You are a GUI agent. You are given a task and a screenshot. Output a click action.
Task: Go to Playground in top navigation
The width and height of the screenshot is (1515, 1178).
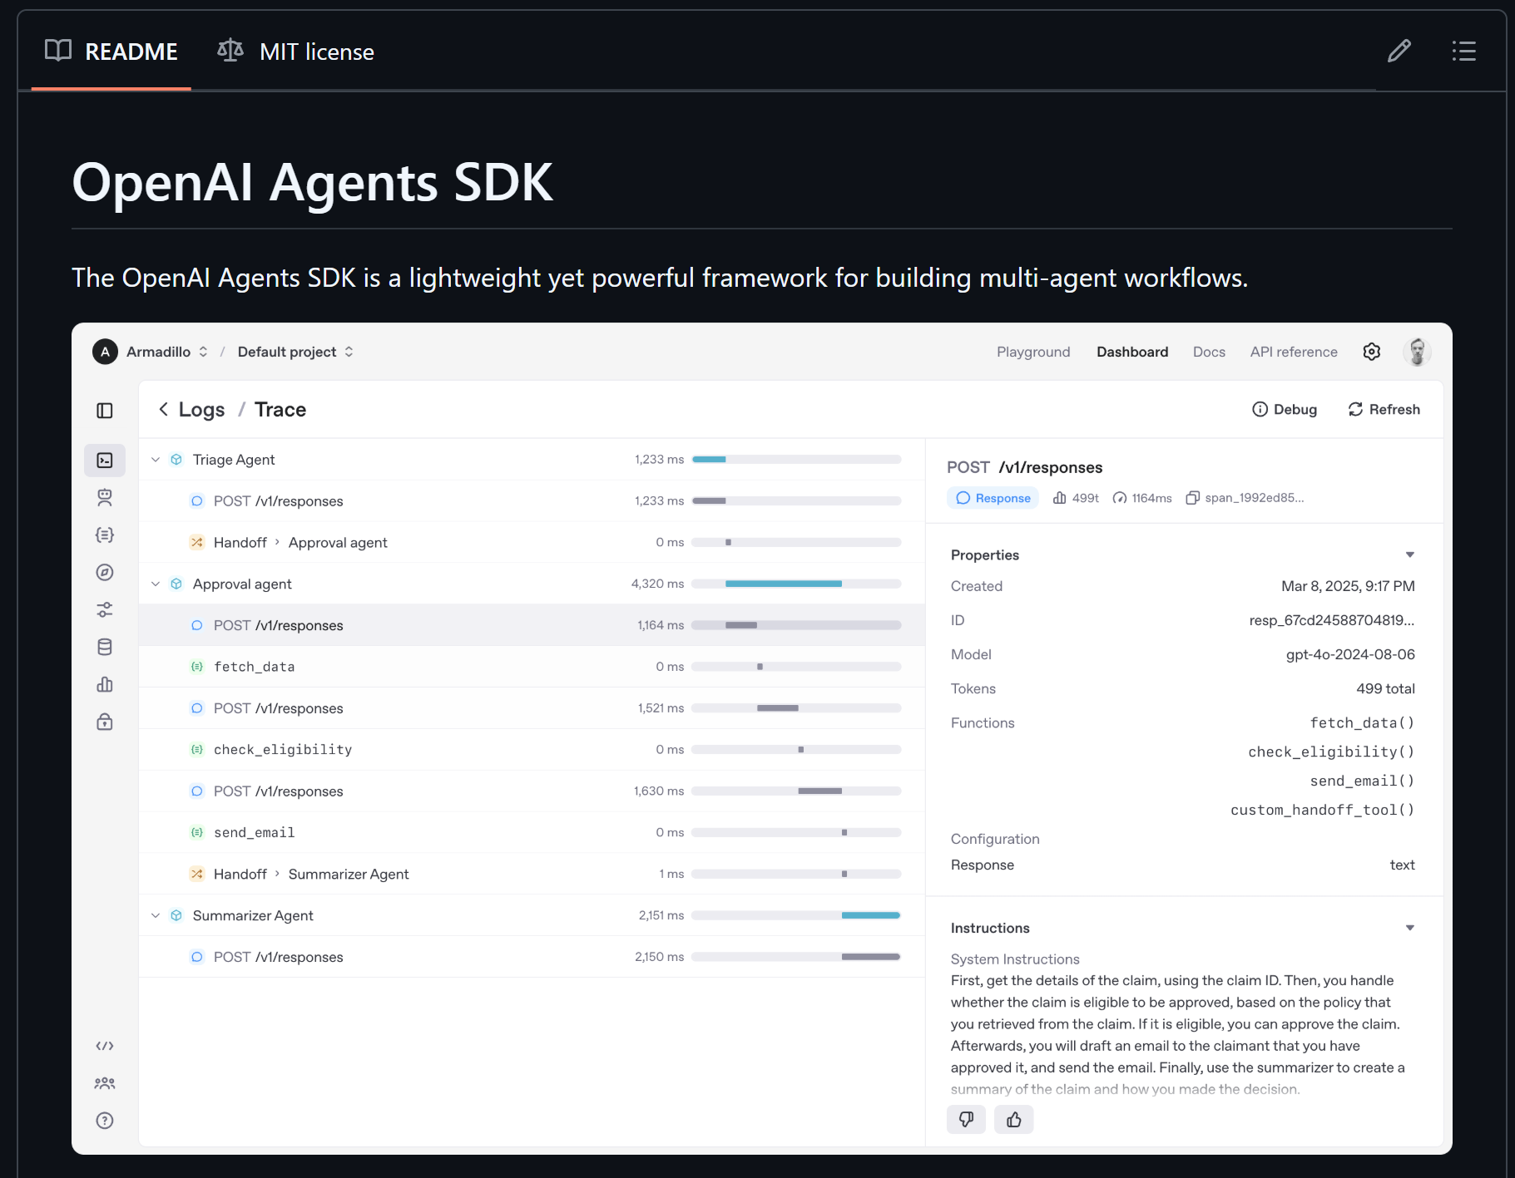pyautogui.click(x=1033, y=352)
